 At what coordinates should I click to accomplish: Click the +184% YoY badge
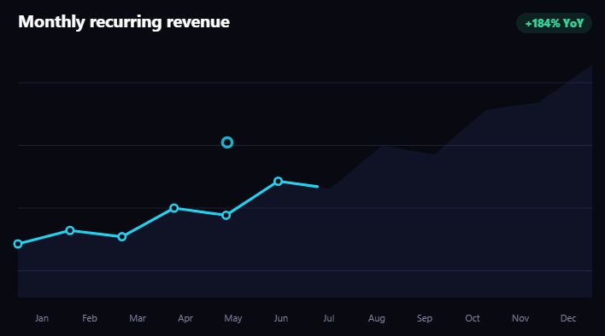(554, 23)
